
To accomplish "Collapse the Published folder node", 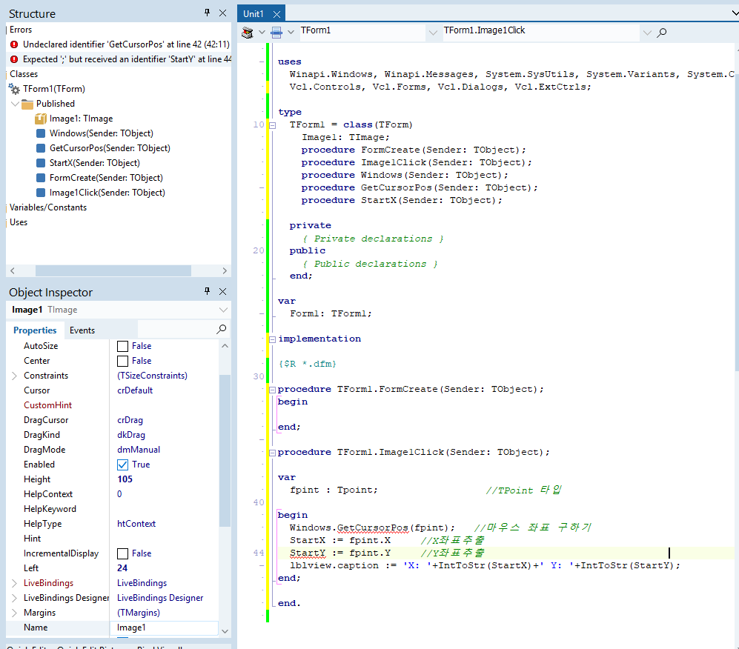I will [15, 104].
